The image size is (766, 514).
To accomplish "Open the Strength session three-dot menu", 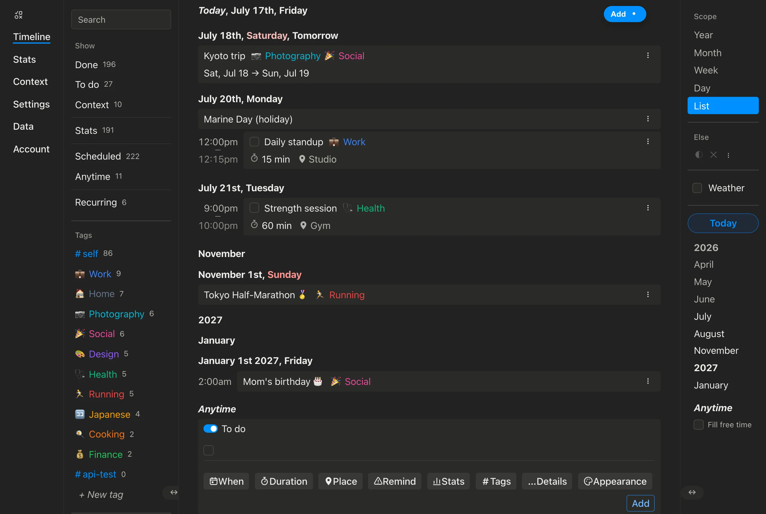I will [x=648, y=208].
